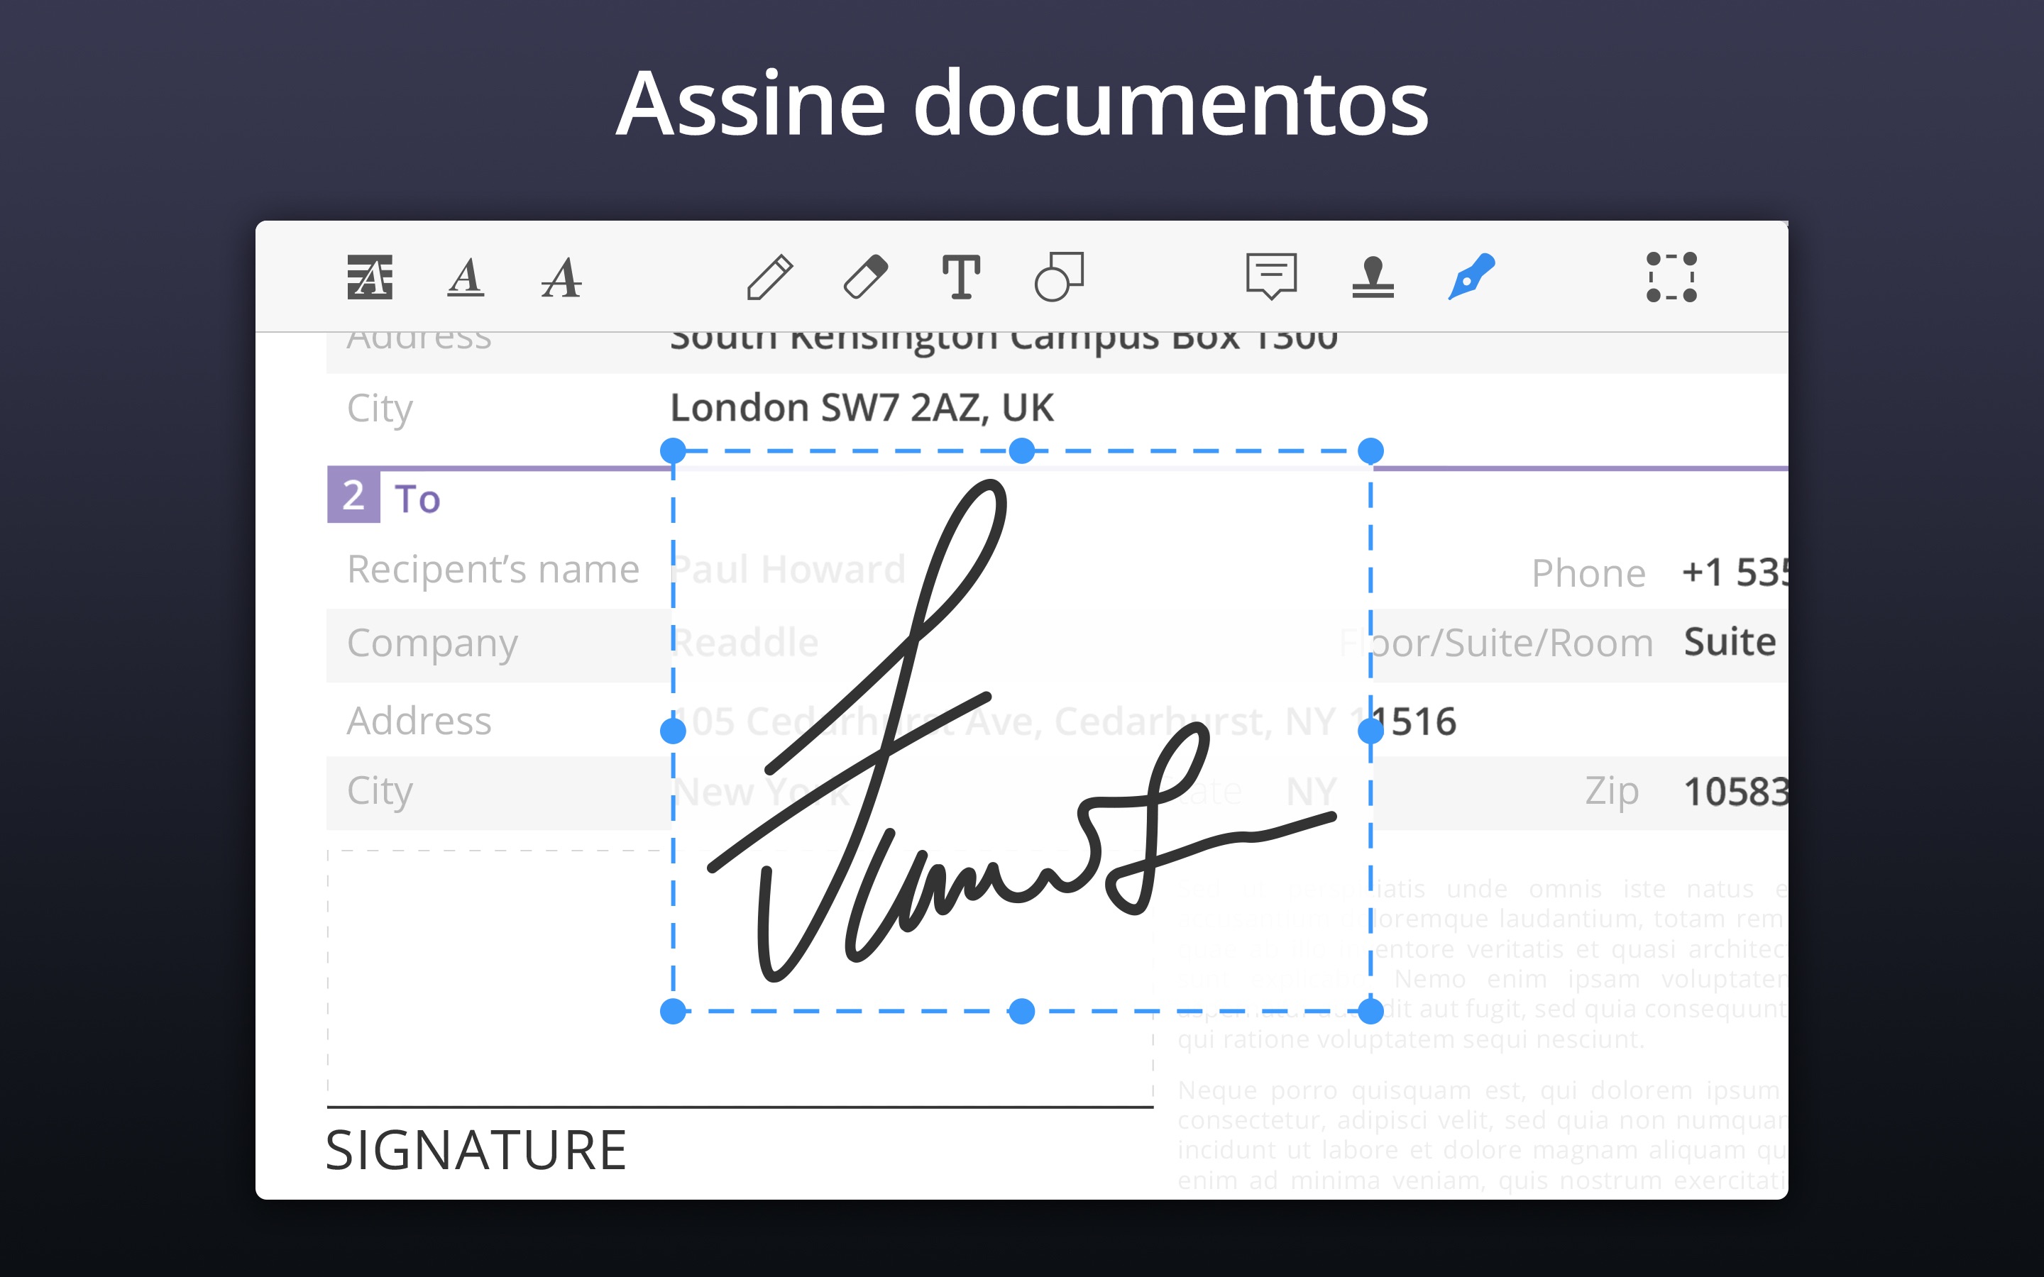Select the Strikethrough text tool
Image resolution: width=2044 pixels, height=1277 pixels.
pyautogui.click(x=561, y=277)
